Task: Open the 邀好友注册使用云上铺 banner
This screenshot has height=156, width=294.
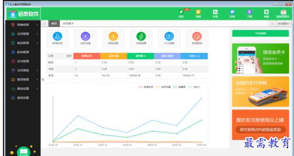Action: [x=260, y=125]
